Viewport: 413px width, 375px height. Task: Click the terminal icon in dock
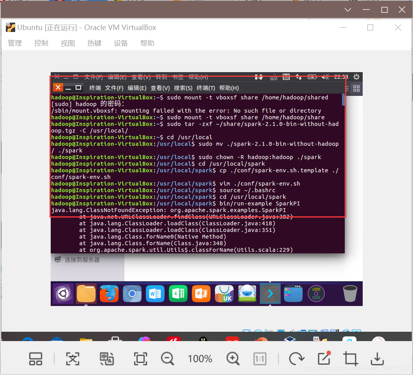[270, 294]
